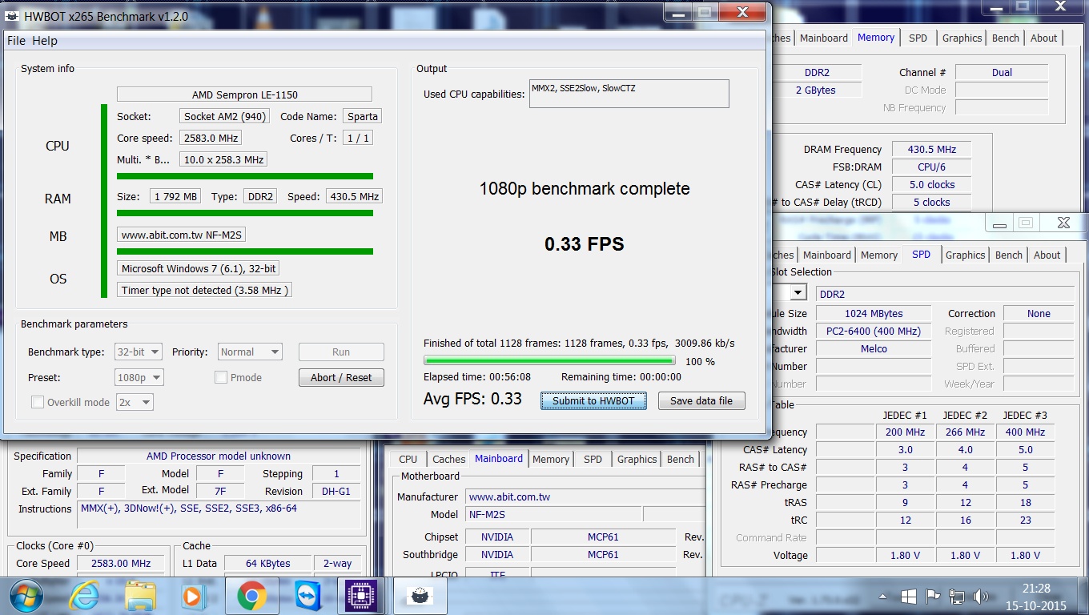The height and width of the screenshot is (615, 1089).
Task: Click the Socket AM2 (940) field
Action: pyautogui.click(x=224, y=116)
